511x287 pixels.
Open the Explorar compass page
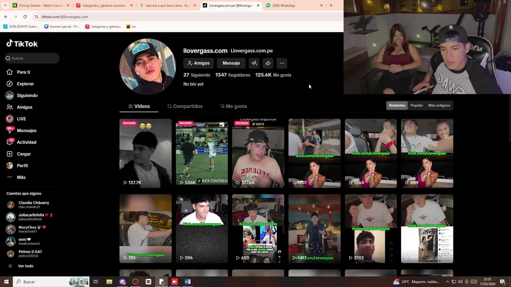[x=20, y=84]
